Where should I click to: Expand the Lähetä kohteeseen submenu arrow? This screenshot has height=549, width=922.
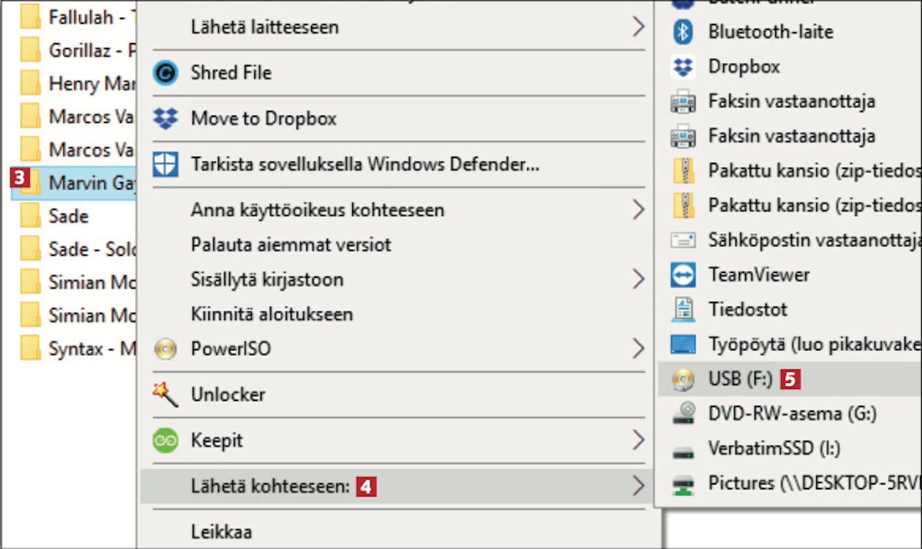pyautogui.click(x=638, y=486)
